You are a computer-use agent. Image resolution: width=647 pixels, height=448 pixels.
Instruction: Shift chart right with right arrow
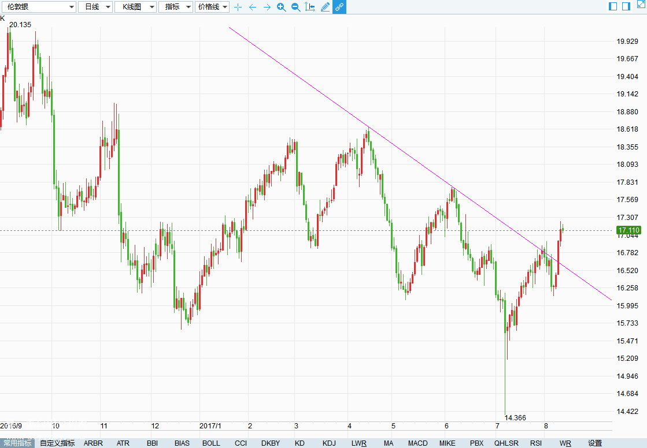(x=267, y=7)
